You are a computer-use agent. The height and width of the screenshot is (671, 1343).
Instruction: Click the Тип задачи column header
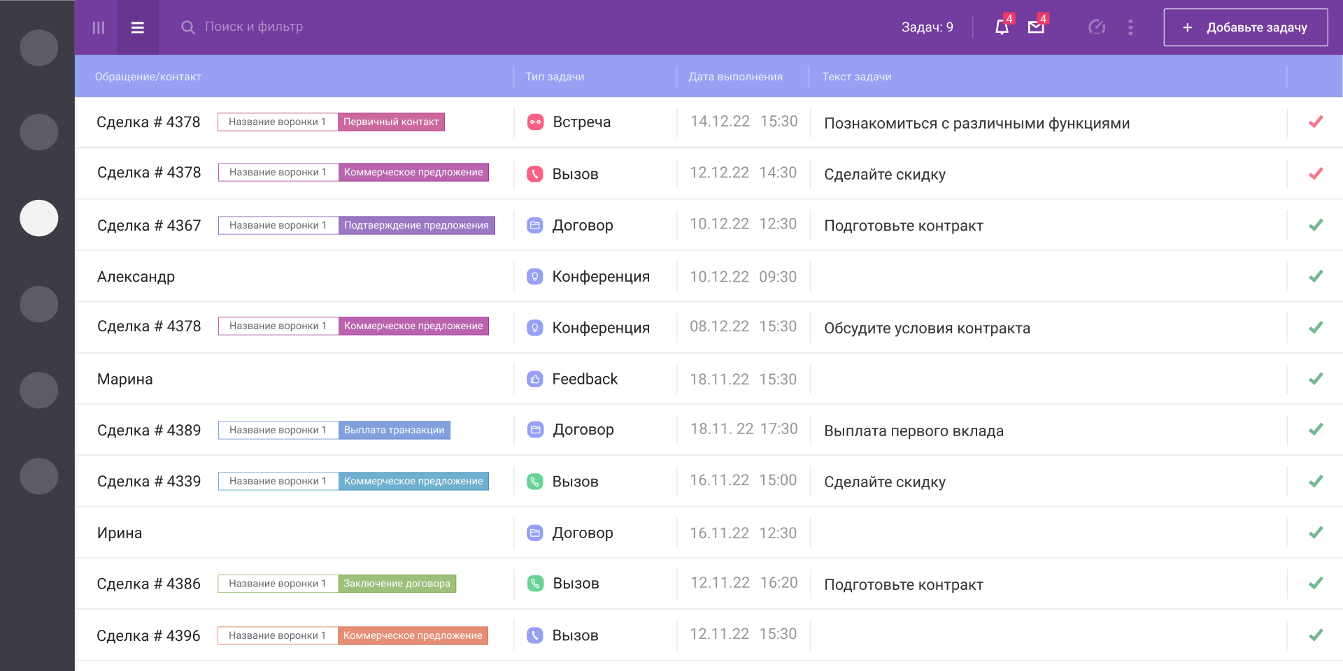[555, 77]
